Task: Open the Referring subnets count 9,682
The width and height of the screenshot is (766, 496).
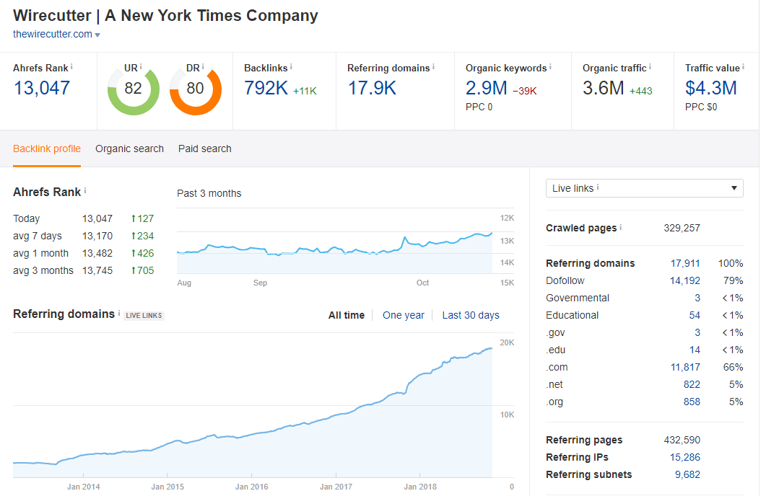Action: click(x=687, y=474)
